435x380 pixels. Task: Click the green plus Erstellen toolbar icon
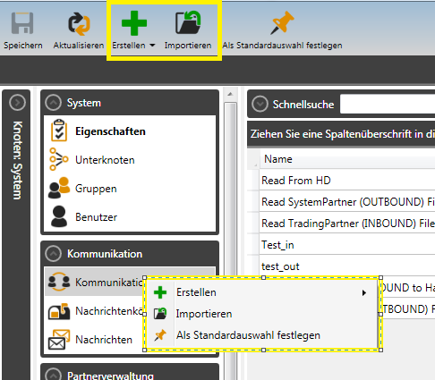point(134,23)
